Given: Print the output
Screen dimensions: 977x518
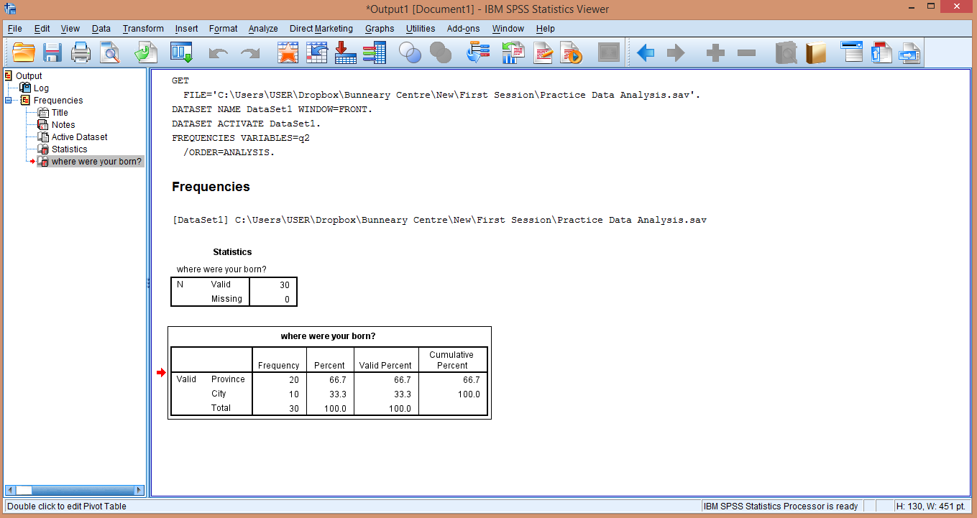Looking at the screenshot, I should pos(81,52).
